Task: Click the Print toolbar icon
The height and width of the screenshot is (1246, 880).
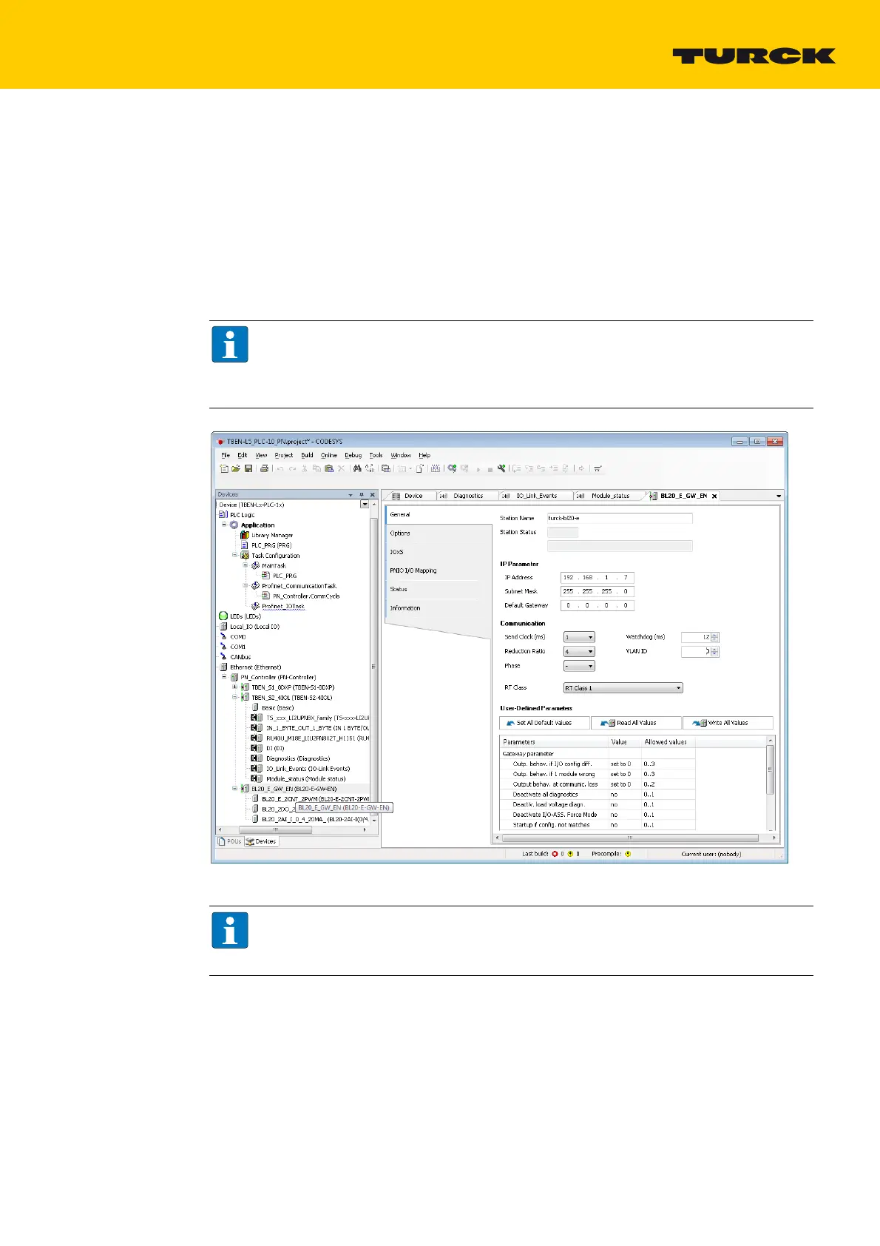Action: [x=264, y=468]
